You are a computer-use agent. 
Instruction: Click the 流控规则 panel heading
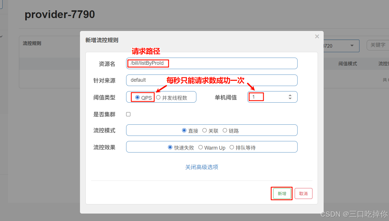point(32,43)
